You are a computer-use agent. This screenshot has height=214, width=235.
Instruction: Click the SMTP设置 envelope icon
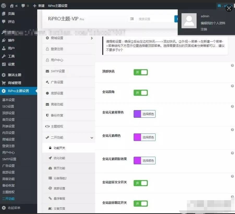click(x=48, y=71)
